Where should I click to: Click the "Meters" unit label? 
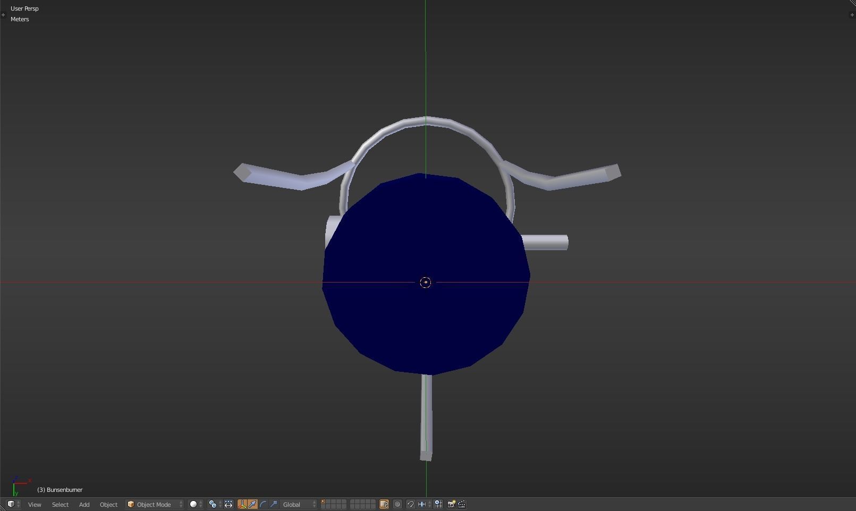[20, 19]
